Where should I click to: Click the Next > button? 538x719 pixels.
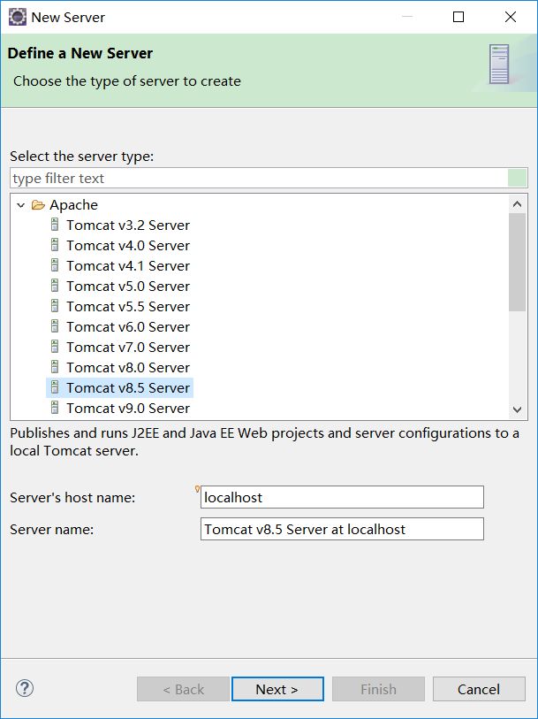point(277,689)
